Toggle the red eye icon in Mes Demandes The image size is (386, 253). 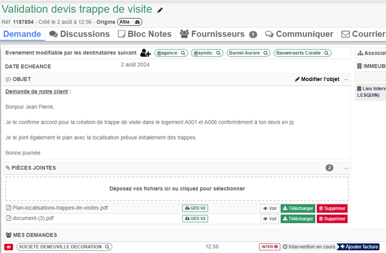[8, 247]
